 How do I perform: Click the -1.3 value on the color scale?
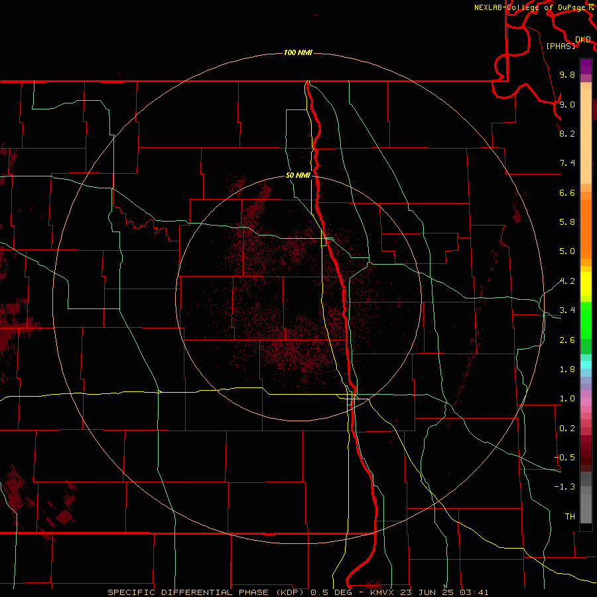(564, 487)
